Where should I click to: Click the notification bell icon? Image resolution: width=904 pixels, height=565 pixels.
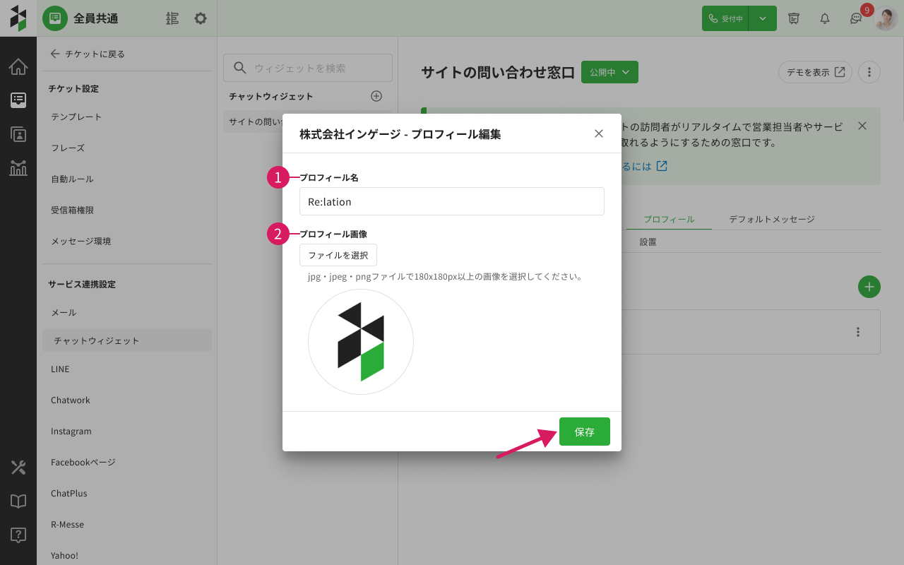(x=824, y=18)
